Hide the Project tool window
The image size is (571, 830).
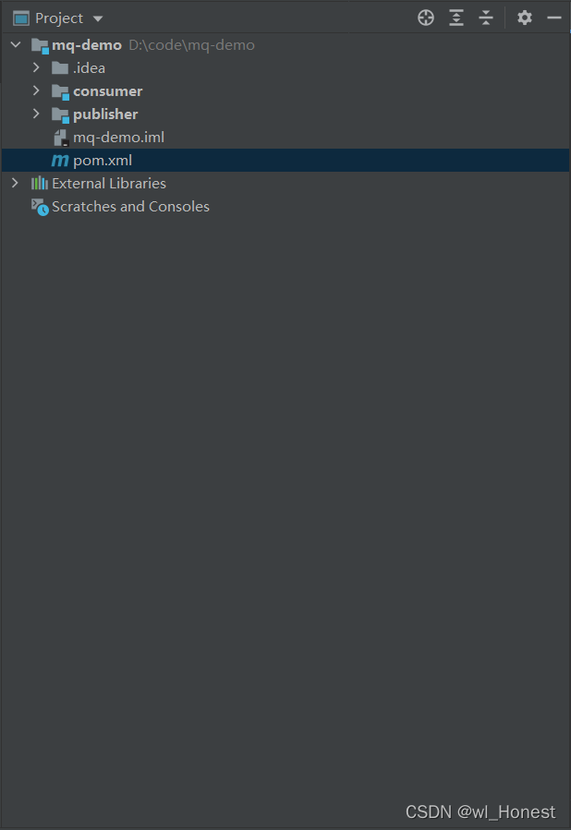click(x=554, y=18)
